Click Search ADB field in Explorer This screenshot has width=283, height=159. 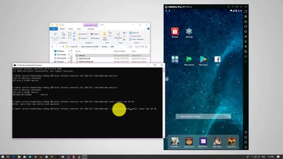tap(141, 47)
